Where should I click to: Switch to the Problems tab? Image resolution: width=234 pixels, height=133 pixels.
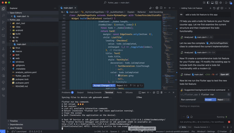point(67,92)
